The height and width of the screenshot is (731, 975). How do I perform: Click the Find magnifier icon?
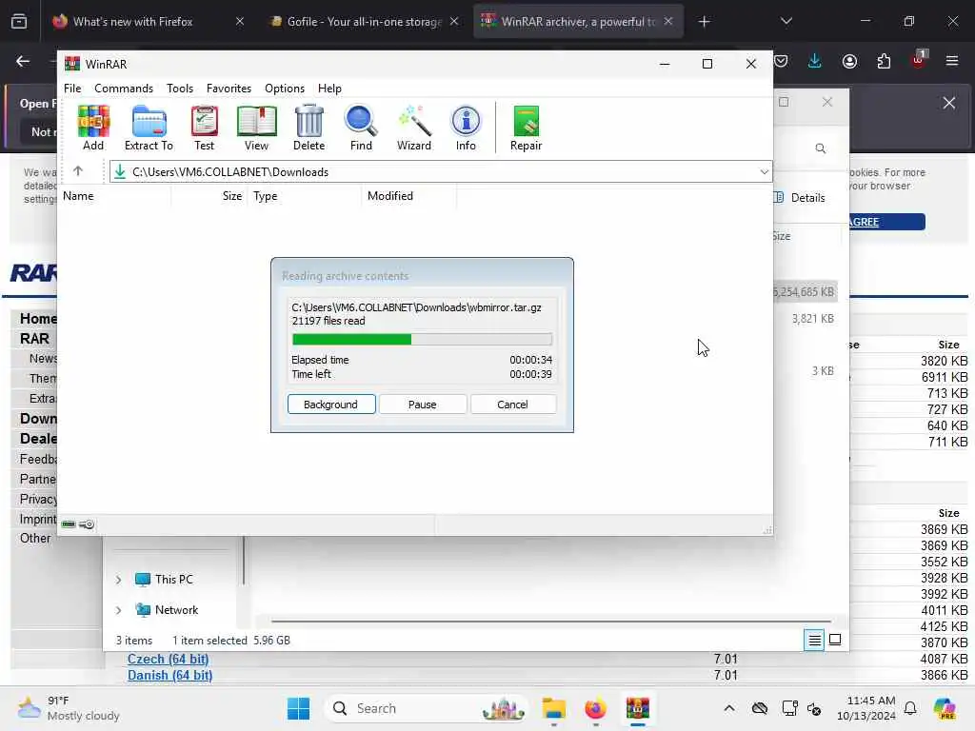pyautogui.click(x=361, y=128)
